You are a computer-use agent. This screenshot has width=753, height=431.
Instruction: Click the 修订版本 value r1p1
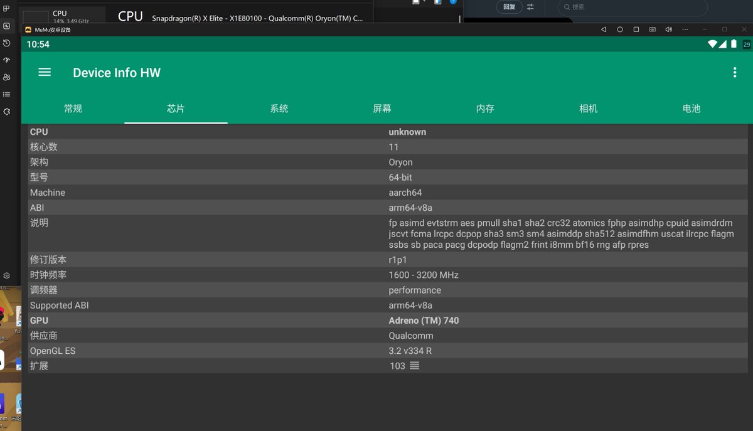pos(399,260)
